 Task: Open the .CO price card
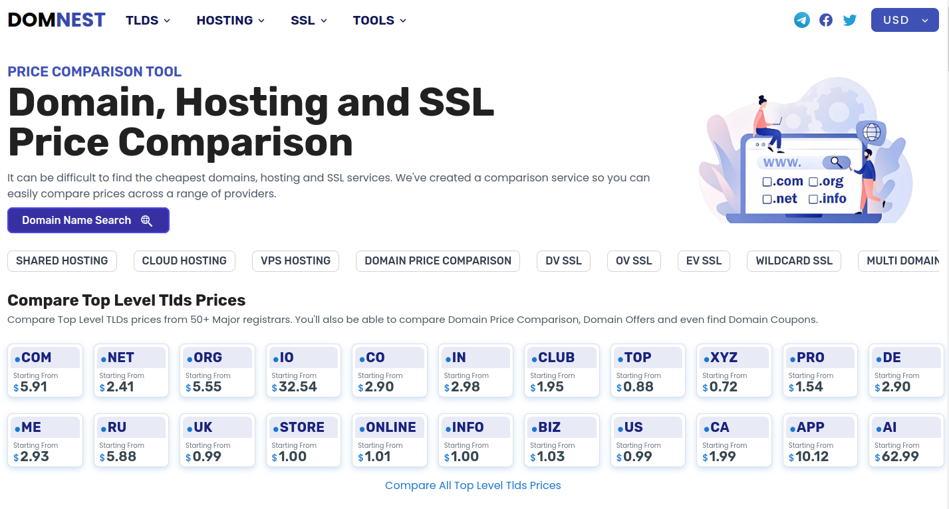390,371
